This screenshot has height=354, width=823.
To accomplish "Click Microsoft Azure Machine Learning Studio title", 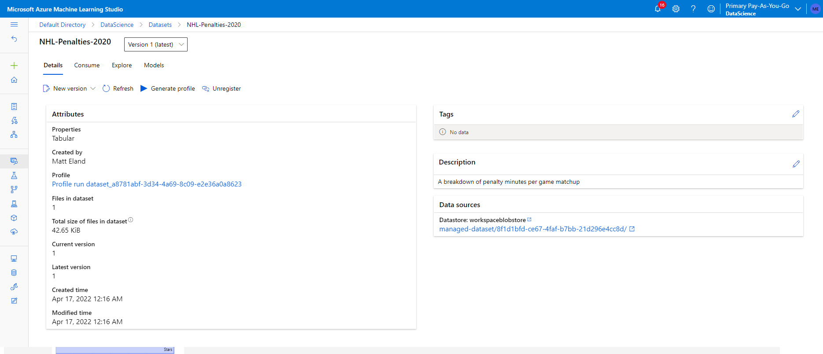I will click(x=65, y=9).
